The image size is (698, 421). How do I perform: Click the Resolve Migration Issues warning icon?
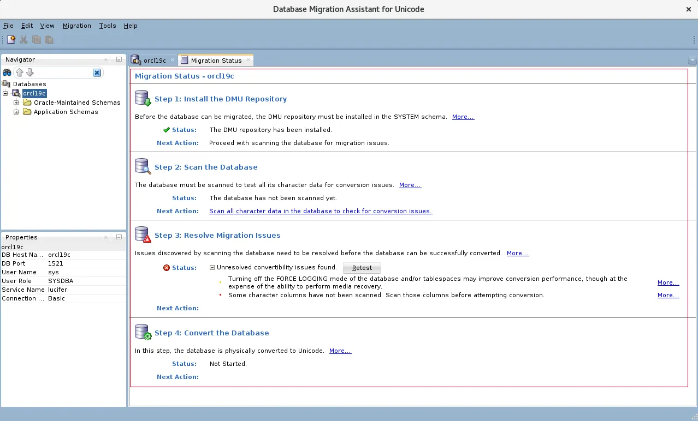point(141,234)
